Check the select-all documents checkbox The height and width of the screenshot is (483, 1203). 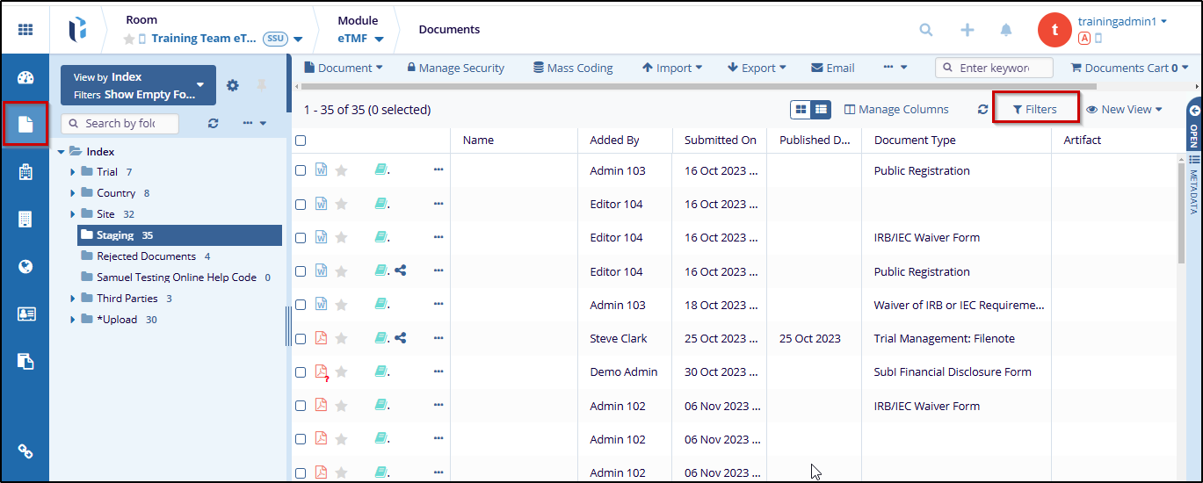pyautogui.click(x=301, y=141)
